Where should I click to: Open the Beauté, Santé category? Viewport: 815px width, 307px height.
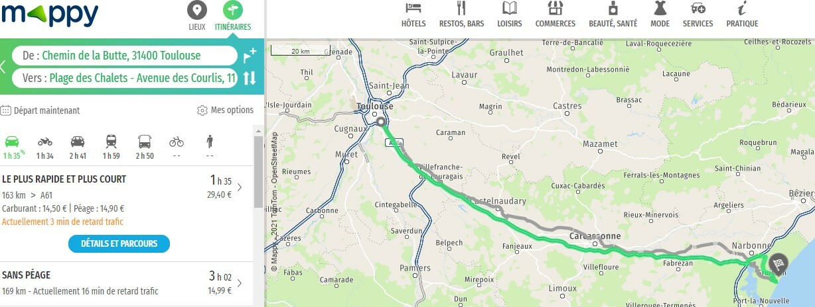(613, 15)
